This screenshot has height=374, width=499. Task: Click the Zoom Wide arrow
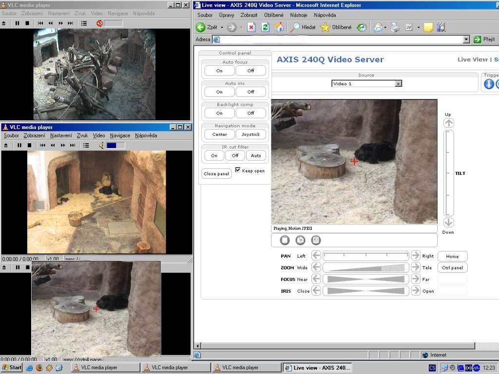click(316, 267)
